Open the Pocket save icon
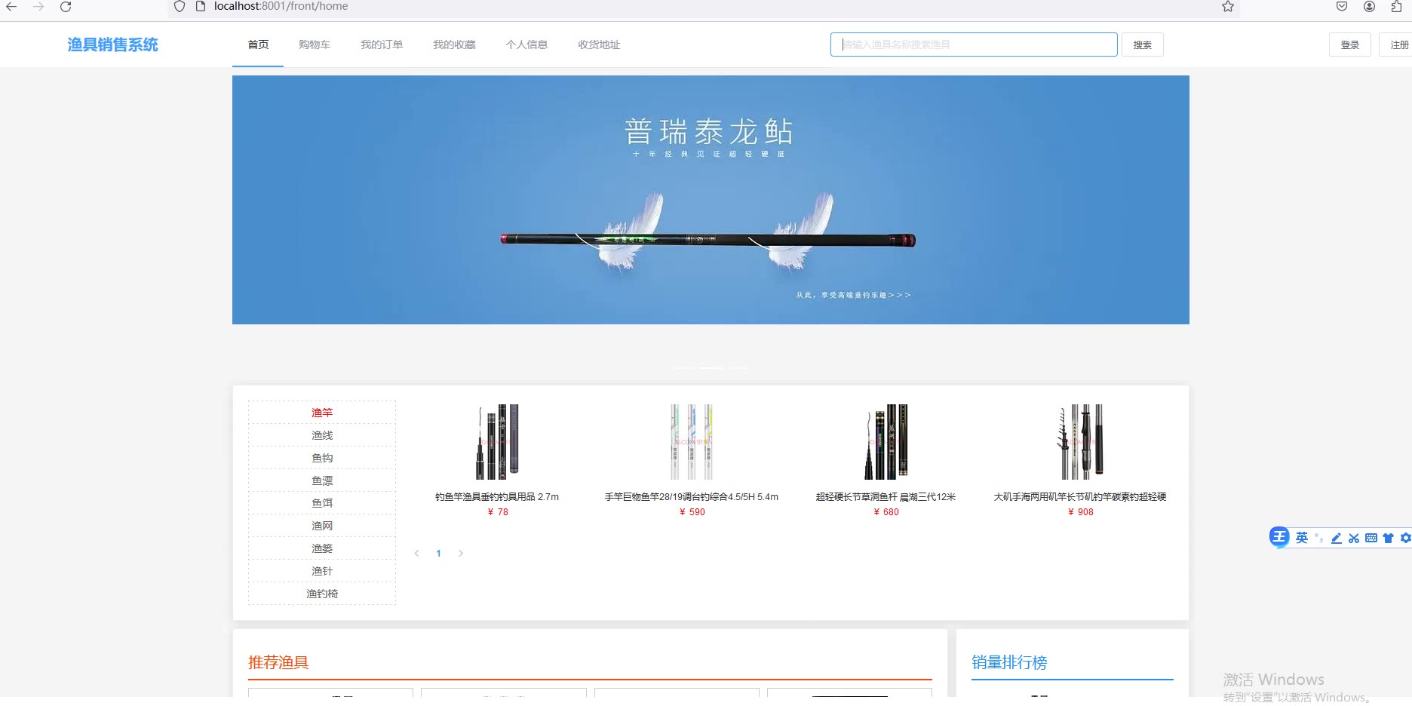This screenshot has width=1412, height=706. click(1342, 7)
